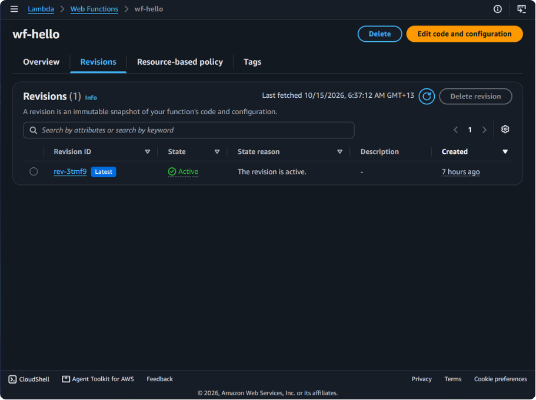Viewport: 536px width, 400px height.
Task: Open CloudShell from the footer
Action: [29, 379]
